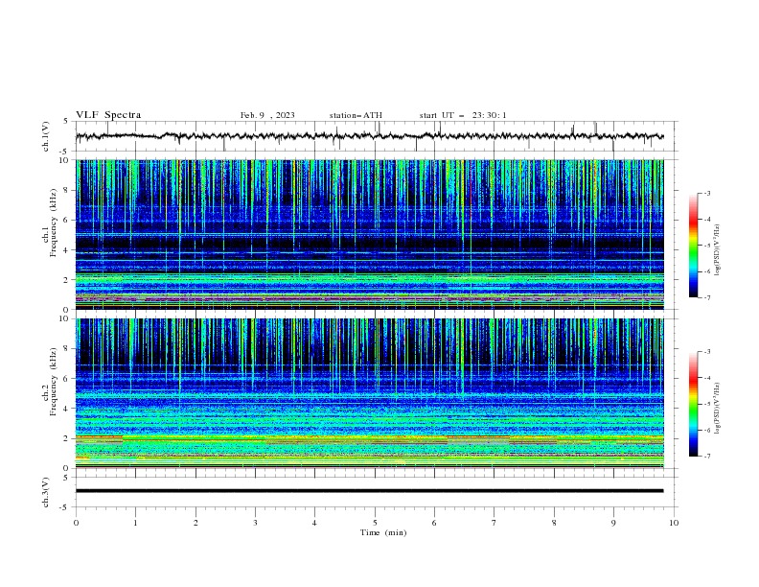The height and width of the screenshot is (587, 759).
Task: Click time axis tick label "0"
Action: (x=76, y=523)
